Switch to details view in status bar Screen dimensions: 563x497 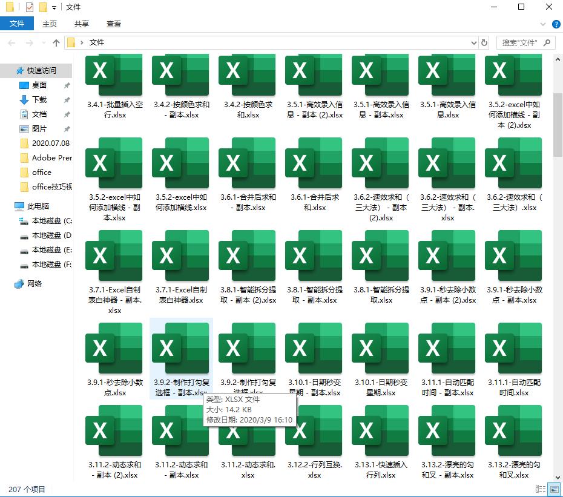tap(541, 489)
